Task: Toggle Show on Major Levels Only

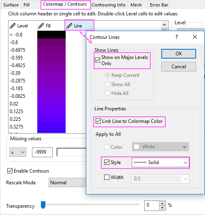Action: 97,60
